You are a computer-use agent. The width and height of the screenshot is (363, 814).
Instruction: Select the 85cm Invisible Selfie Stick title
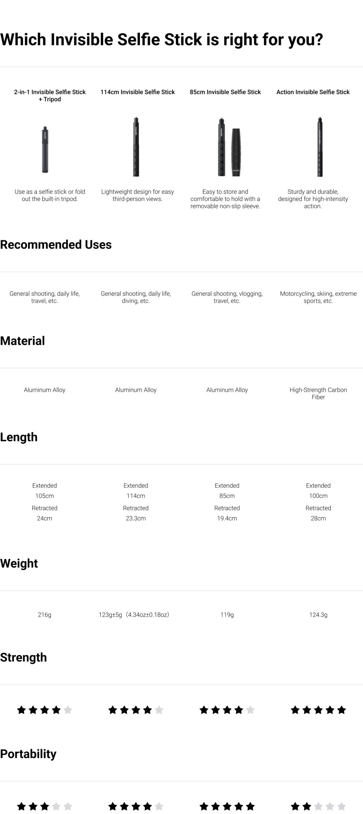[225, 92]
